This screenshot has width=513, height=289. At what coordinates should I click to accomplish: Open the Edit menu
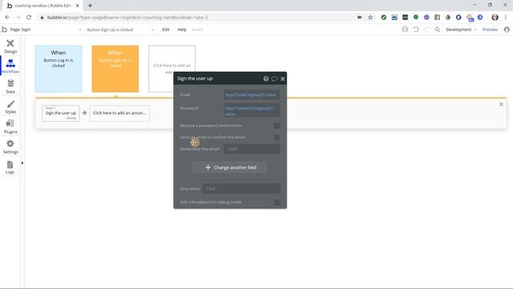click(x=166, y=30)
